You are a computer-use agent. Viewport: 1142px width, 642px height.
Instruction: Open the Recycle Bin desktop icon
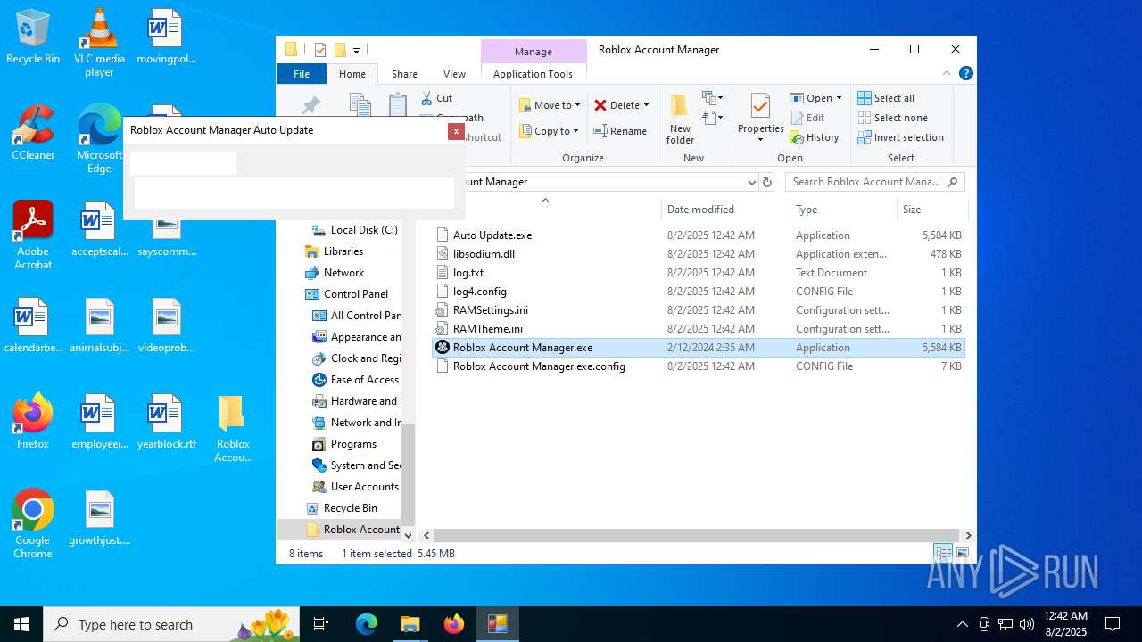coord(33,37)
